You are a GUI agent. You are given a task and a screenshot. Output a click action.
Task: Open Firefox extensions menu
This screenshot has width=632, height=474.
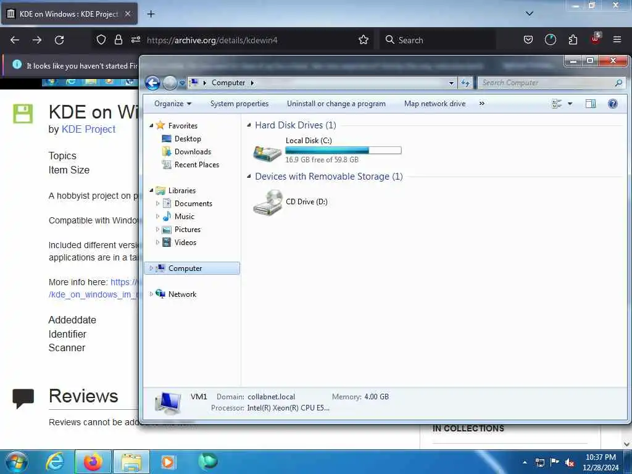(x=573, y=39)
